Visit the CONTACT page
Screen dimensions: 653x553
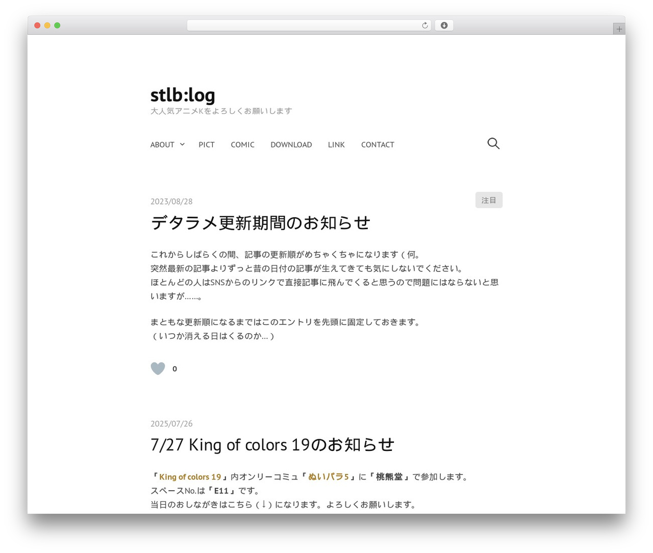378,145
